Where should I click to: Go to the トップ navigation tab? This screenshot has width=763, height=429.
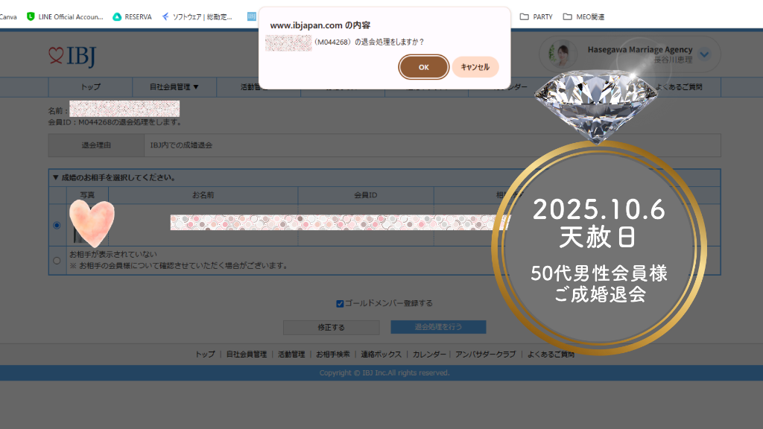[x=90, y=87]
